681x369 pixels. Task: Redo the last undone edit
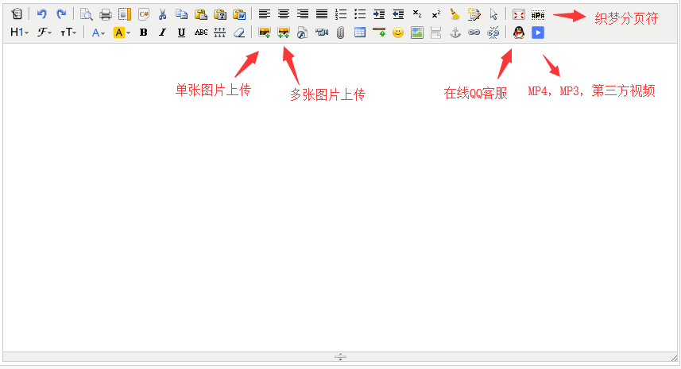61,13
